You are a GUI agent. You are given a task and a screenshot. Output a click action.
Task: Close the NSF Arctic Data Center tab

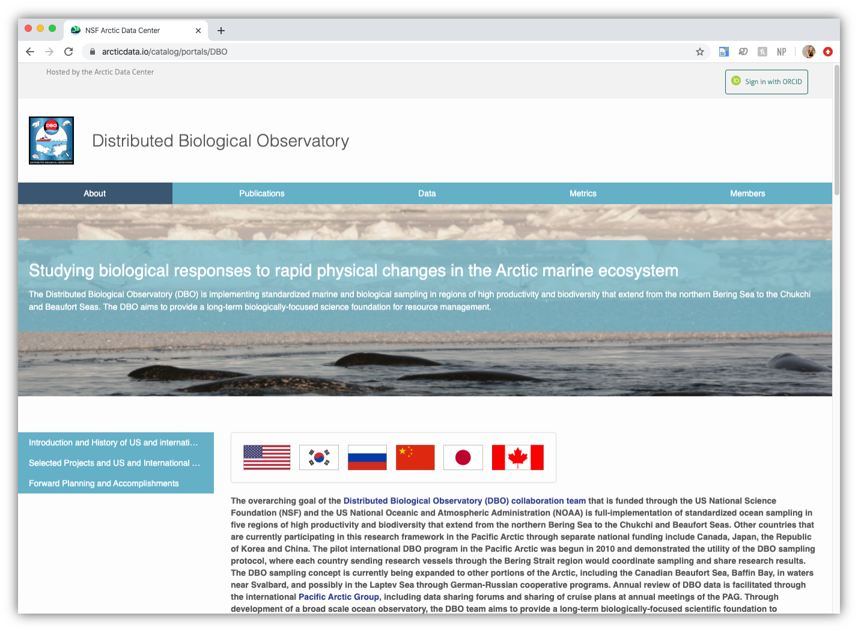point(198,31)
